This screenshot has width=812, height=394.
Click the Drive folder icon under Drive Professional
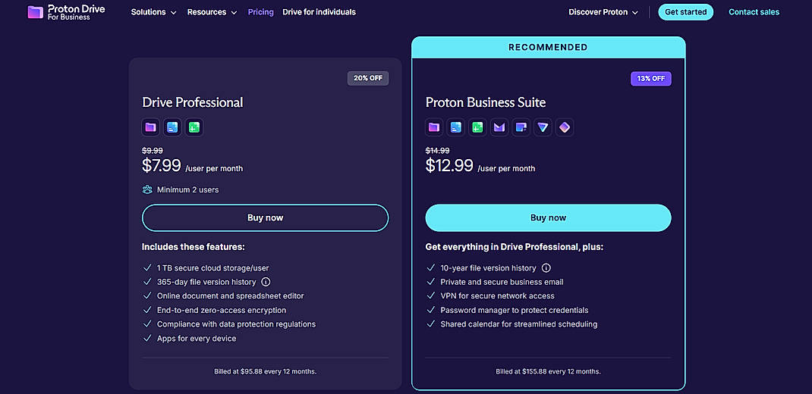(x=150, y=127)
